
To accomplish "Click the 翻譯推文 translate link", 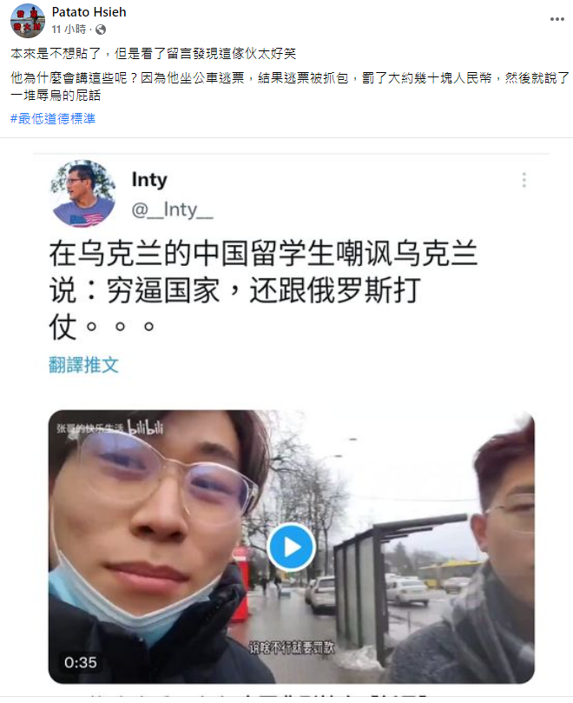I will click(x=83, y=365).
